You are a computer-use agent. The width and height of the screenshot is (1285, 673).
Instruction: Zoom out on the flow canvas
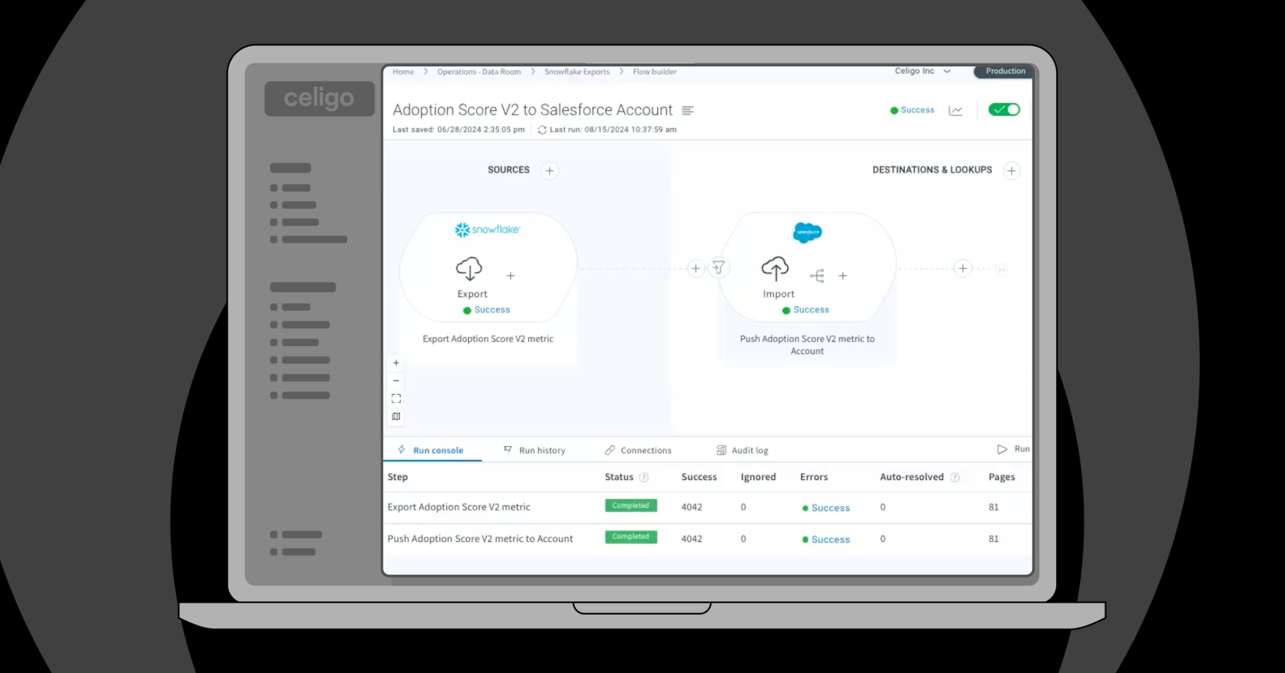coord(396,381)
